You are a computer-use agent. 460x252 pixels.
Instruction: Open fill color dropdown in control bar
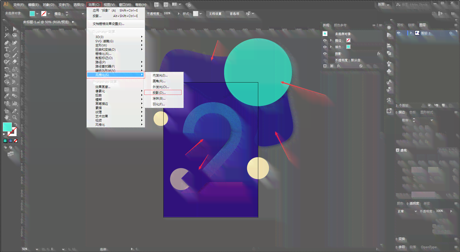pos(37,13)
